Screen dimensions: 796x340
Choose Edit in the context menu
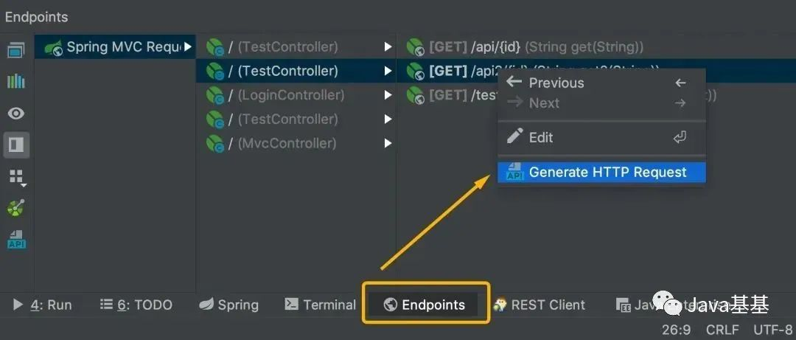click(x=601, y=137)
